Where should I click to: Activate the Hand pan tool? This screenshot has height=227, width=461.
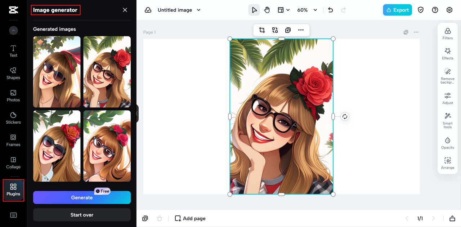[x=267, y=10]
